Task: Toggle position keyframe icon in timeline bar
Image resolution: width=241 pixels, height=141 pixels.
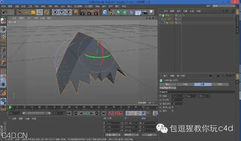Action: (128, 113)
